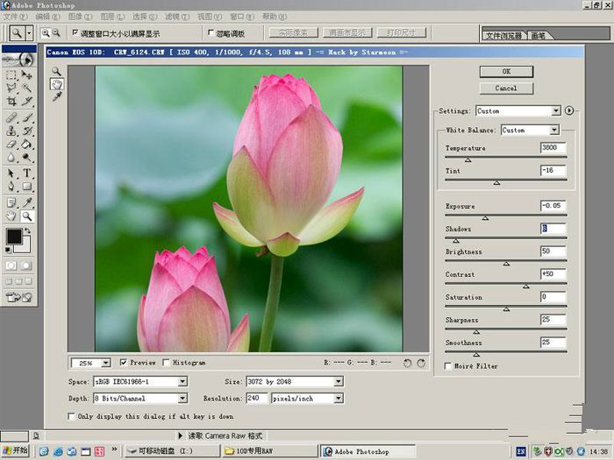The image size is (614, 460).
Task: Rotate image clockwise with rotate icon
Action: point(422,362)
